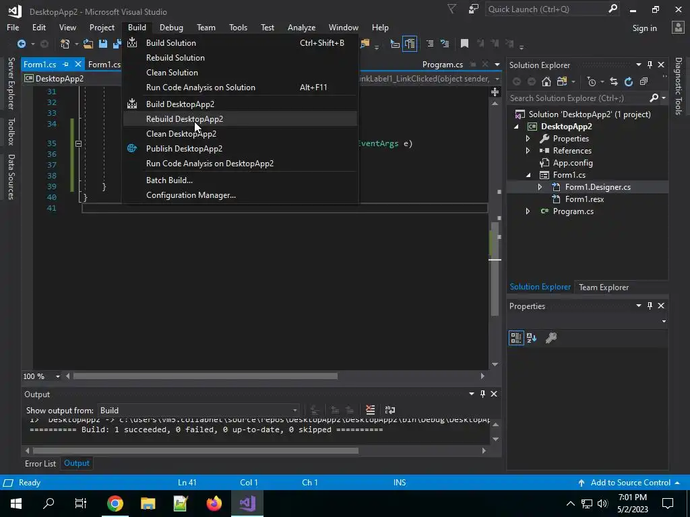Viewport: 690px width, 517px height.
Task: Open Google Chrome from the taskbar
Action: click(115, 504)
